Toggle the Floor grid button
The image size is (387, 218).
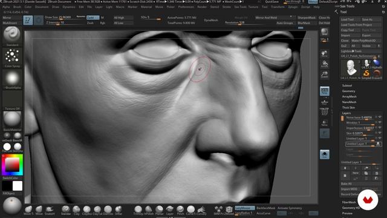(325, 102)
